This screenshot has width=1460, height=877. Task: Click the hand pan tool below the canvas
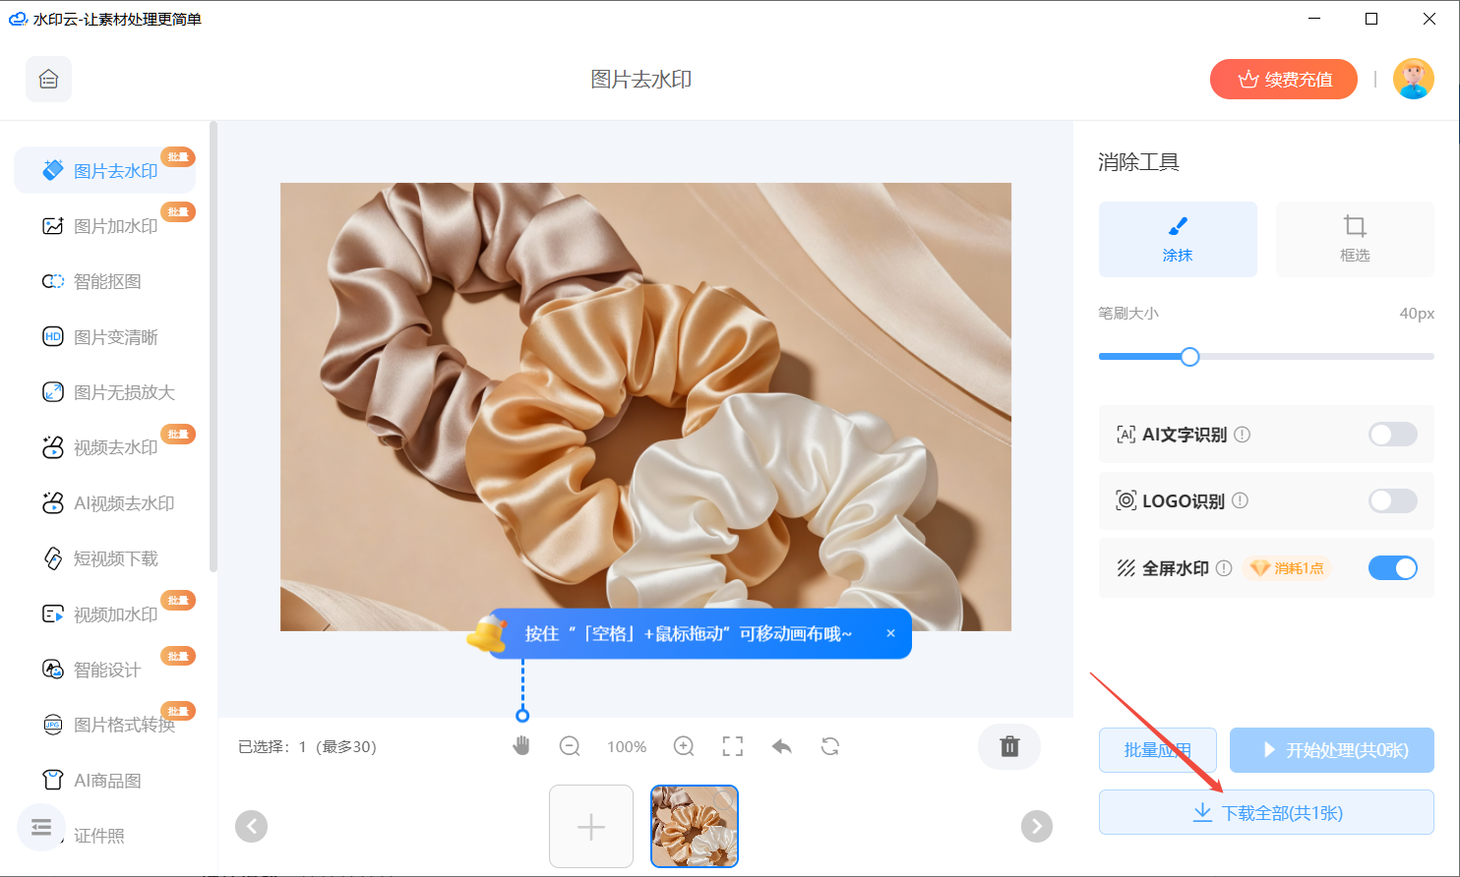520,746
